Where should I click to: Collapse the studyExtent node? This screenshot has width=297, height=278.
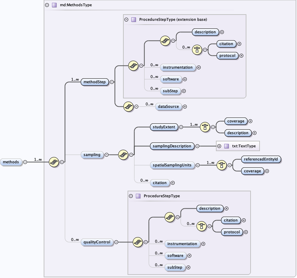[x=181, y=127]
